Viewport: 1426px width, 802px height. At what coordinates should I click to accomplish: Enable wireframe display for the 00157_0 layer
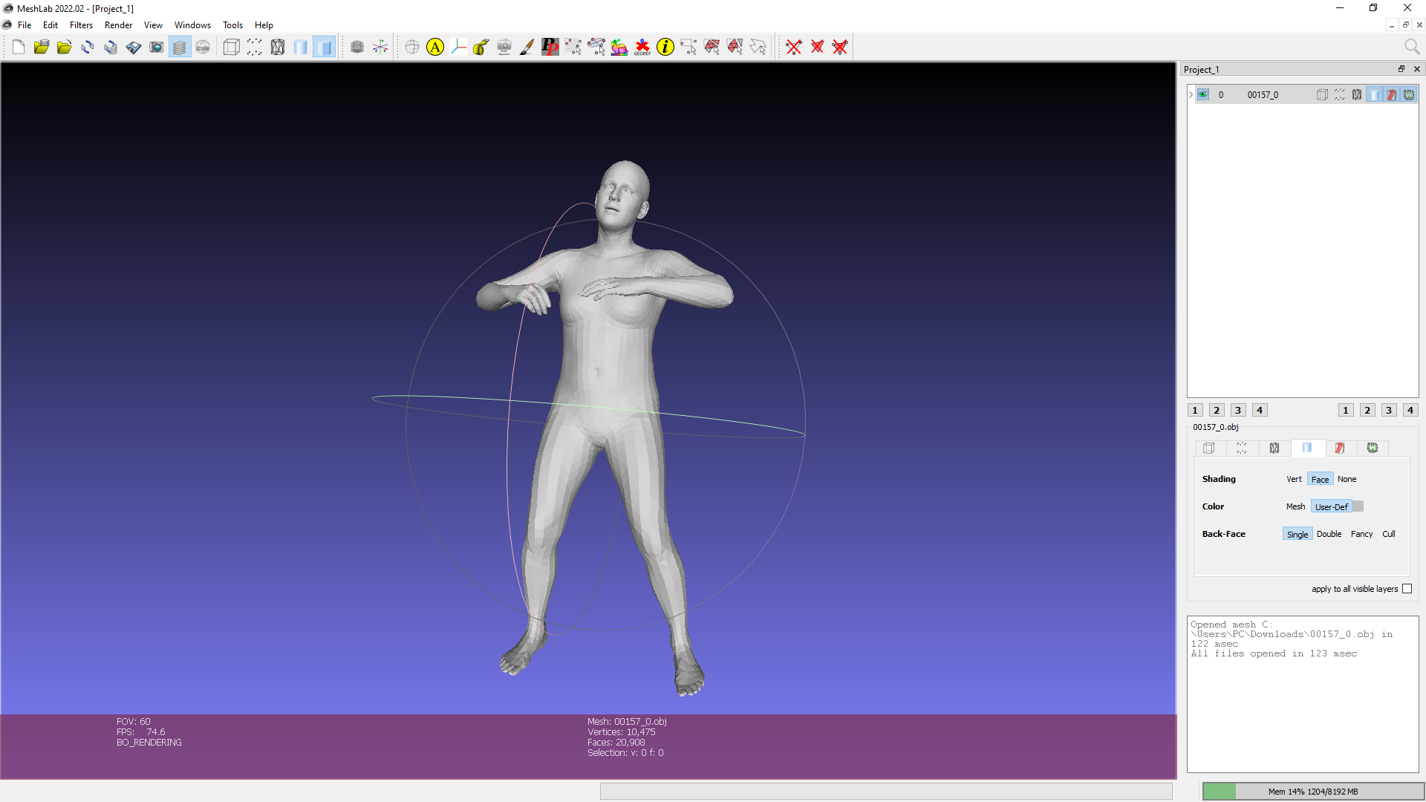pyautogui.click(x=1357, y=94)
